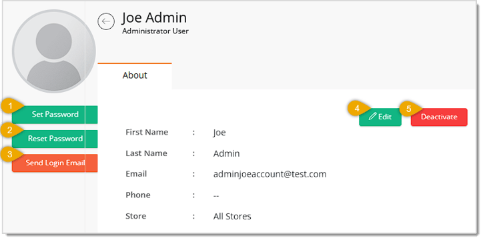Deactivate the Joe Admin account
Screen dimensions: 483x240
click(x=439, y=117)
